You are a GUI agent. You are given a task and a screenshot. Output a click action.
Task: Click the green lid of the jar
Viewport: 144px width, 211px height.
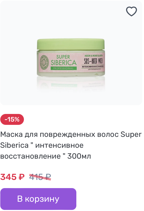71,44
